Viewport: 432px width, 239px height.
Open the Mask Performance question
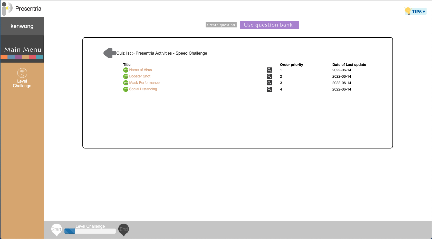click(x=144, y=83)
